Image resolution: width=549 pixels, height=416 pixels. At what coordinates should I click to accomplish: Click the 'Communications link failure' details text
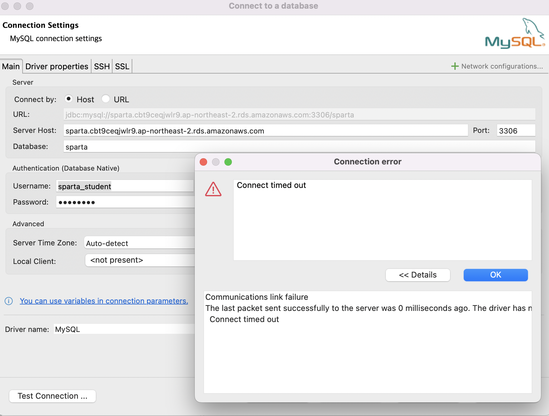click(x=257, y=297)
